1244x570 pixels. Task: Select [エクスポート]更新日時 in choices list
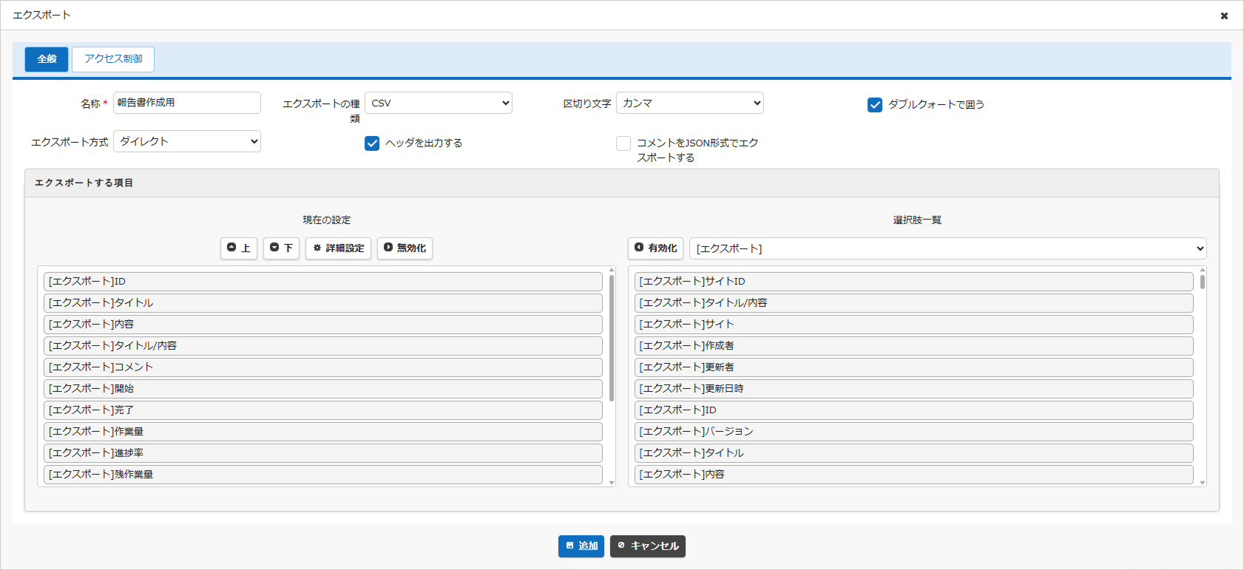(x=914, y=389)
